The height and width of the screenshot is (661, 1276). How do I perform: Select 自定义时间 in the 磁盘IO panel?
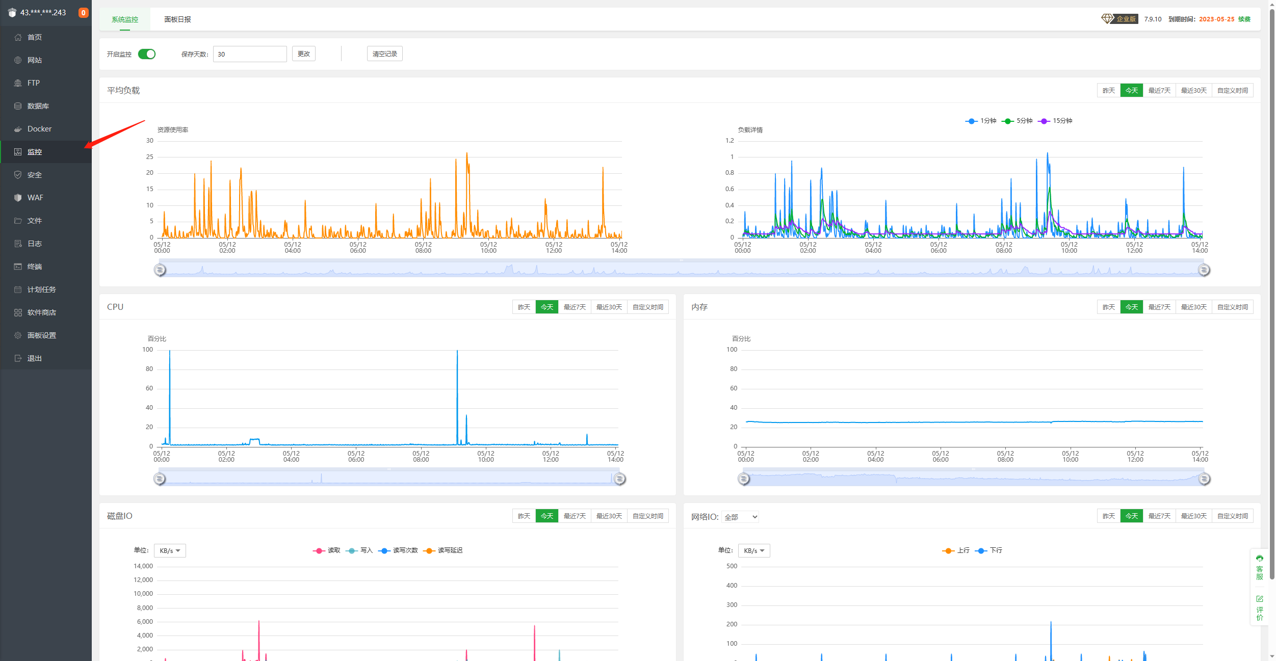click(648, 516)
